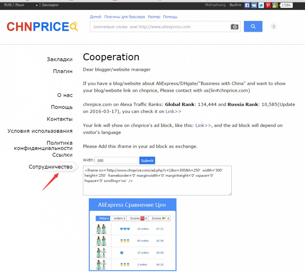Sort by AliExpress Scores cart tab
The image size is (305, 274).
coord(137,218)
